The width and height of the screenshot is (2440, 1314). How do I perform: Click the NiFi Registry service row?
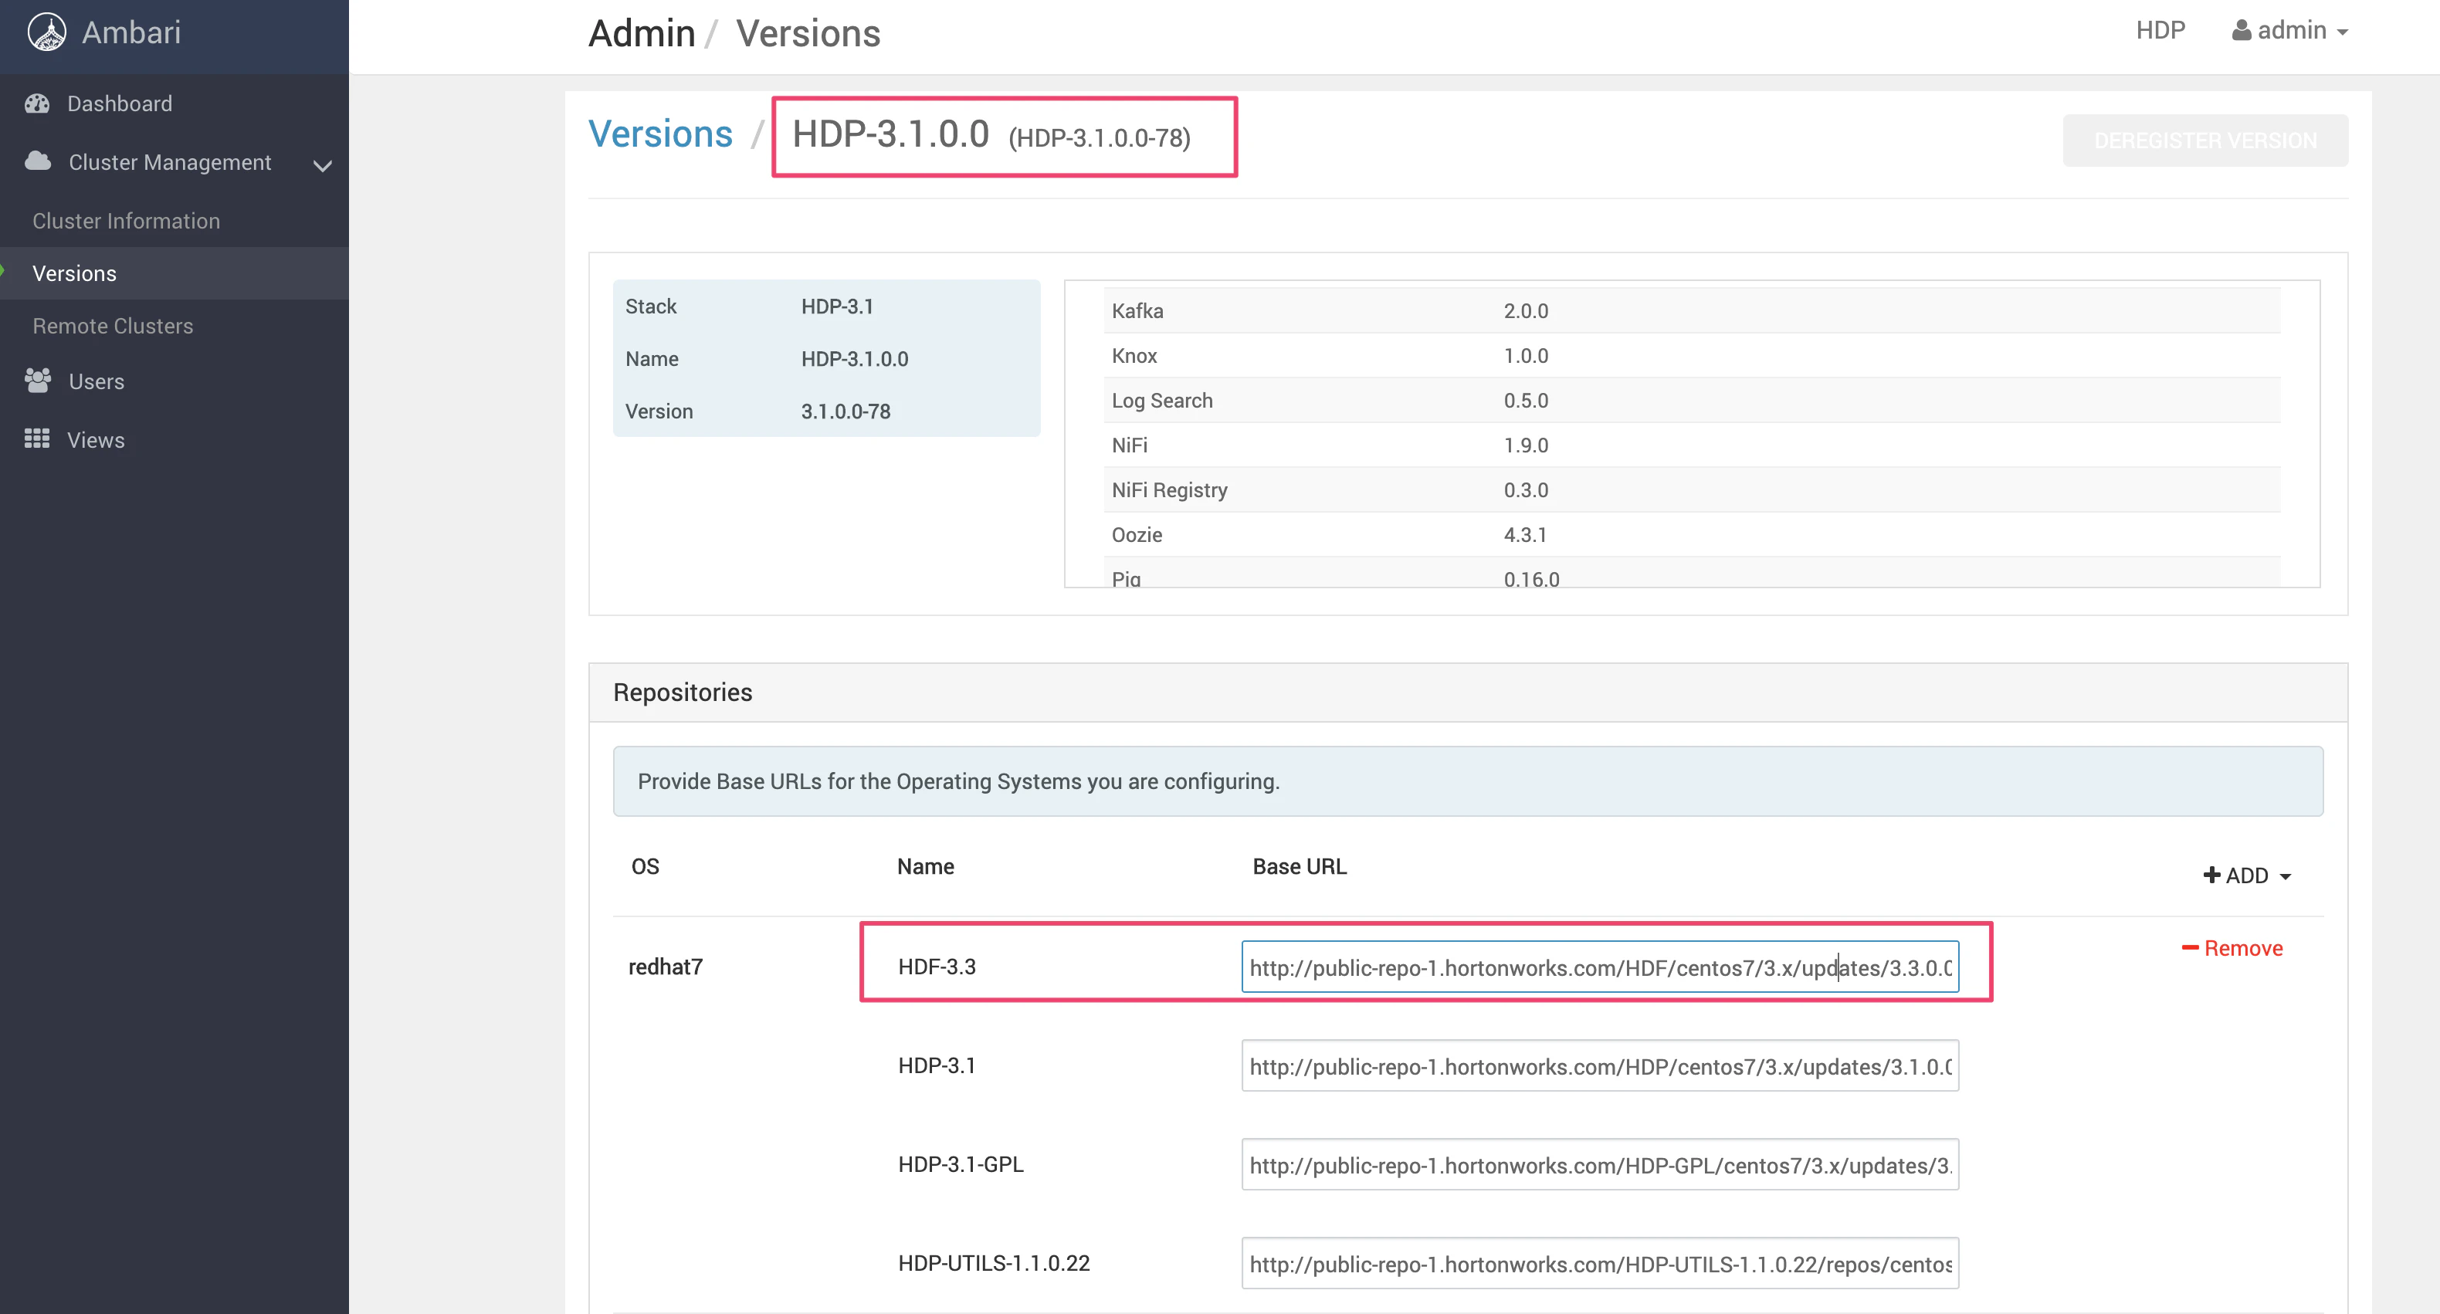(x=1692, y=489)
